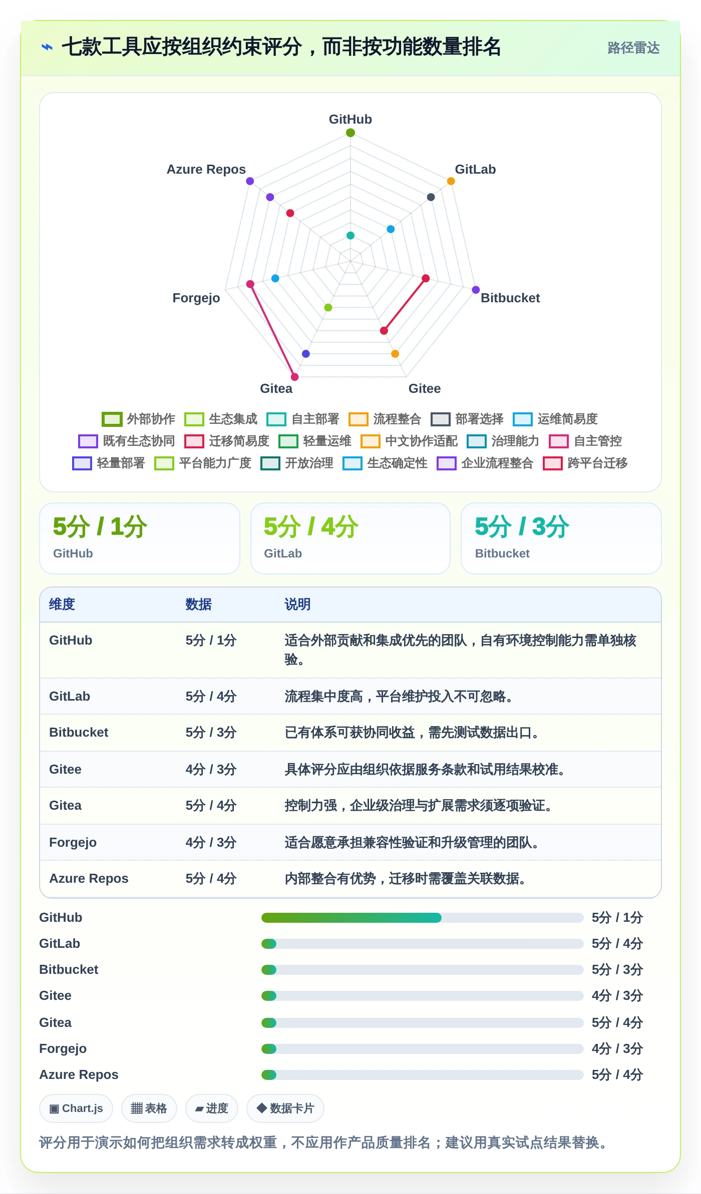Click Gitee's 4分 / 3分 table cell
The height and width of the screenshot is (1194, 701).
tap(211, 770)
